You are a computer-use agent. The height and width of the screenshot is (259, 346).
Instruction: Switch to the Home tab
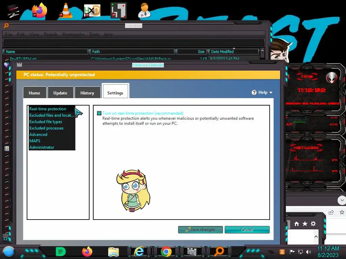35,93
